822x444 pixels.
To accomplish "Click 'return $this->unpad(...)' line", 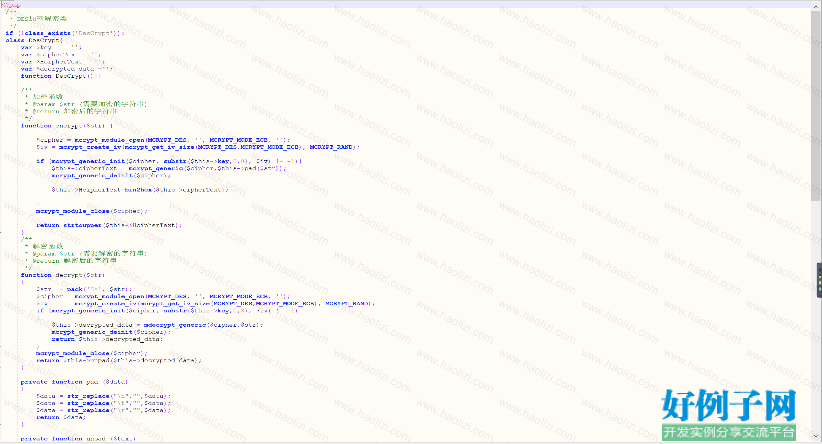I will [x=119, y=360].
